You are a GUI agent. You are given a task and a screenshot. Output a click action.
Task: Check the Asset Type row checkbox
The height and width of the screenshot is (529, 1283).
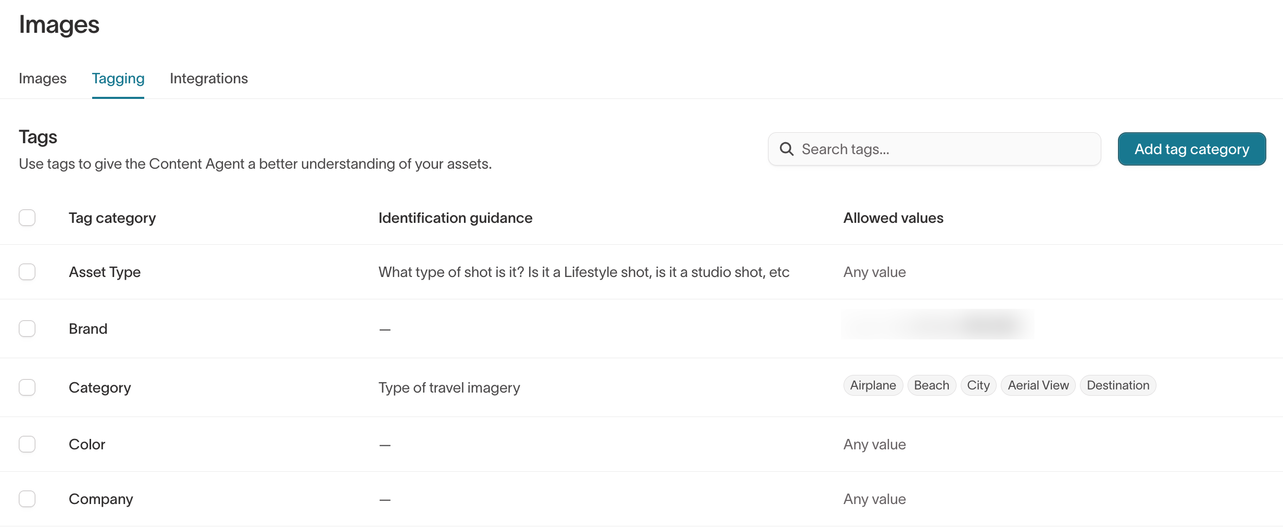point(27,272)
